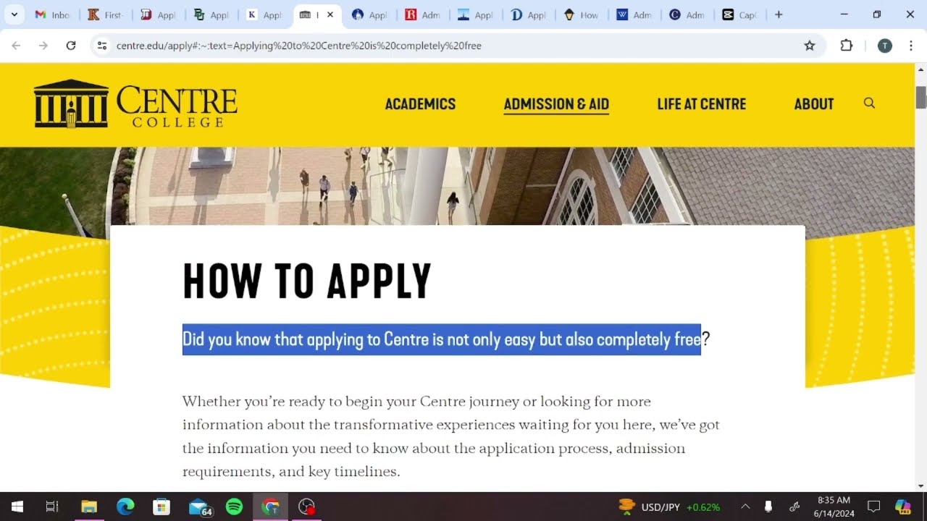Click the Centre College logo
927x521 pixels.
click(x=135, y=104)
